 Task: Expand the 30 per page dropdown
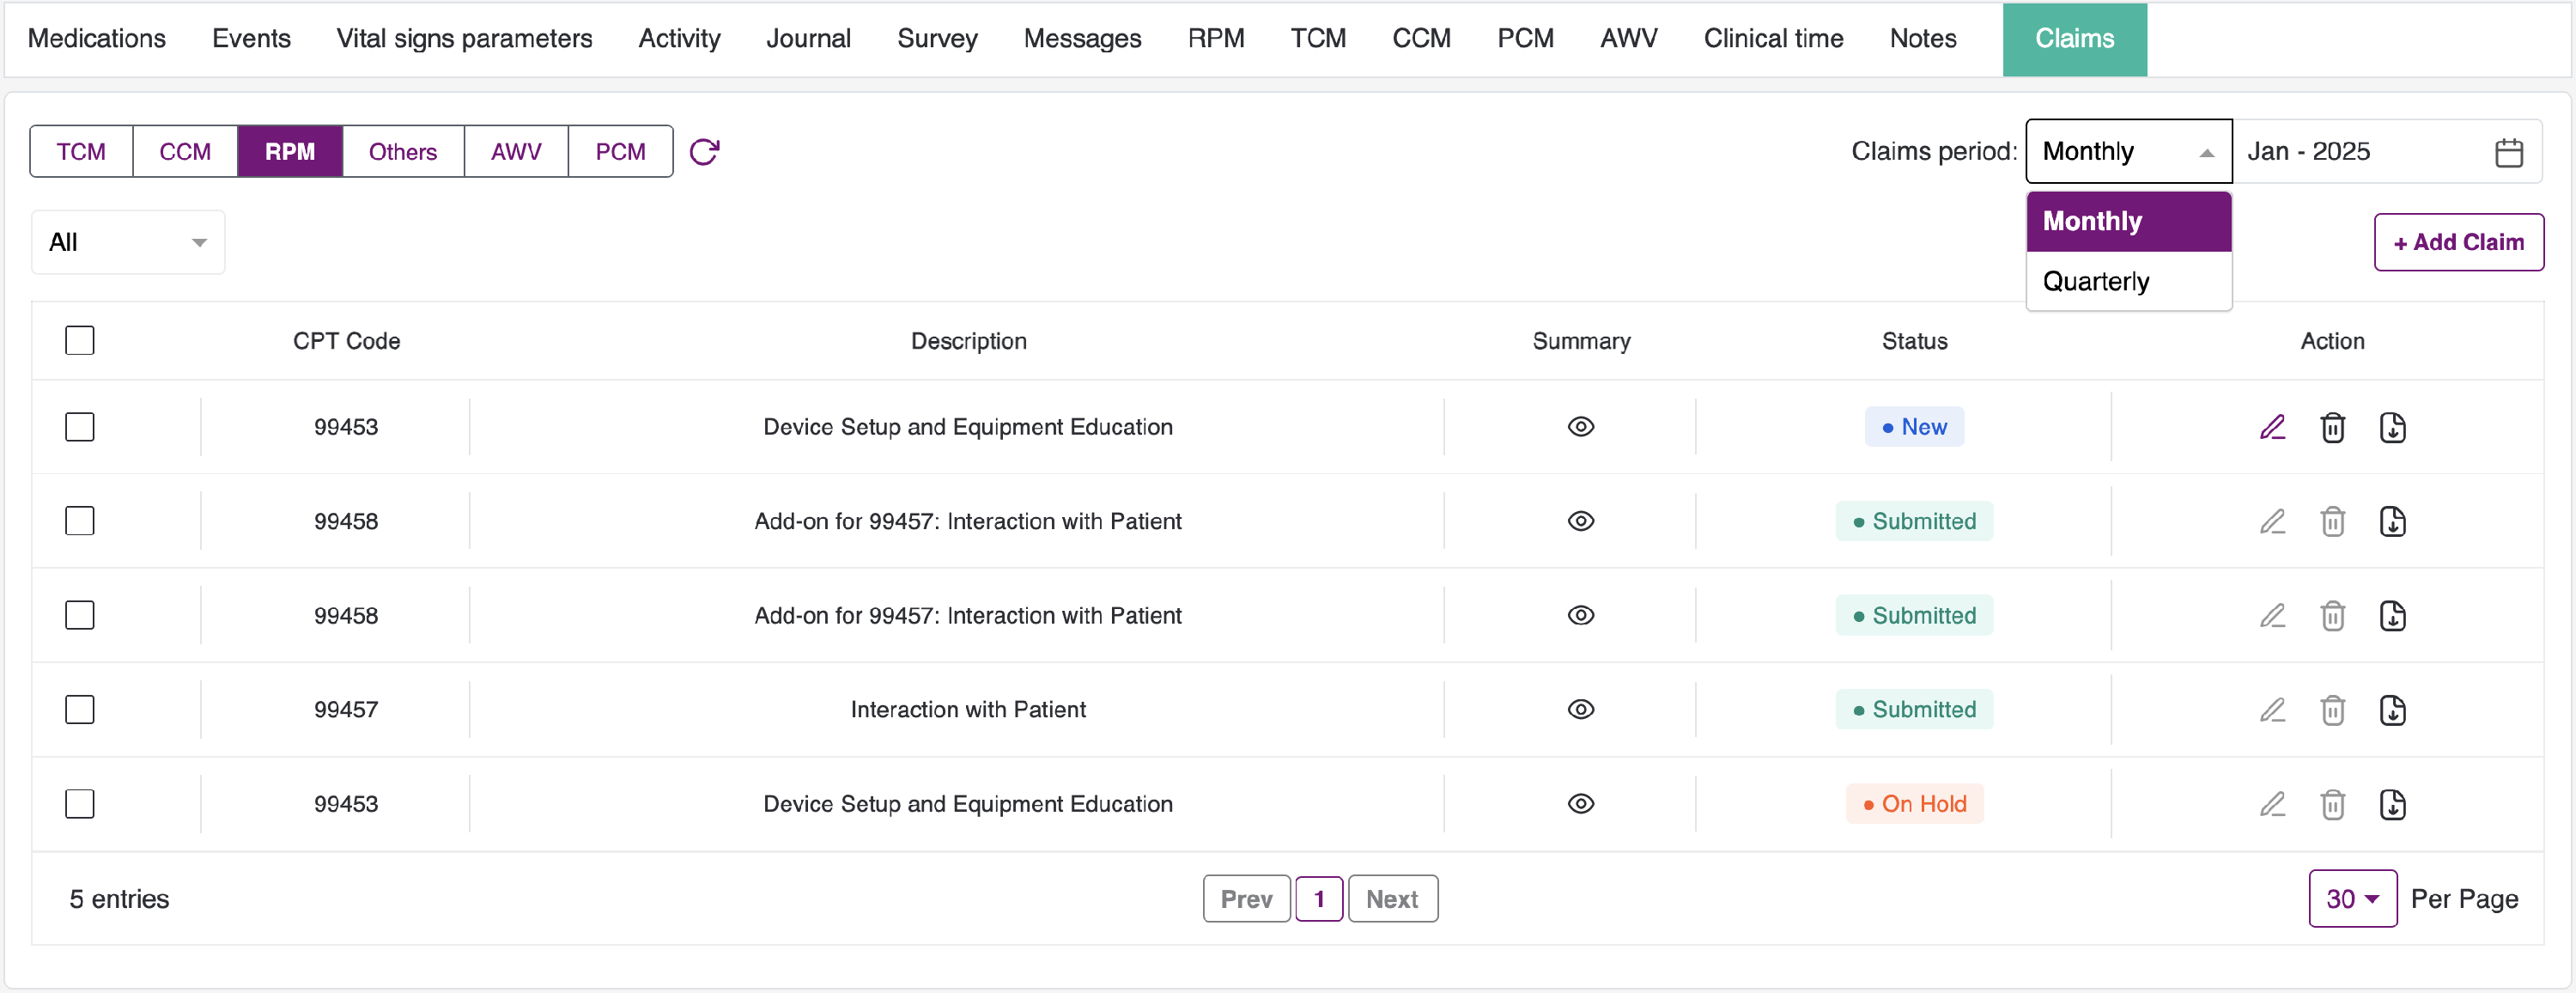click(x=2351, y=899)
